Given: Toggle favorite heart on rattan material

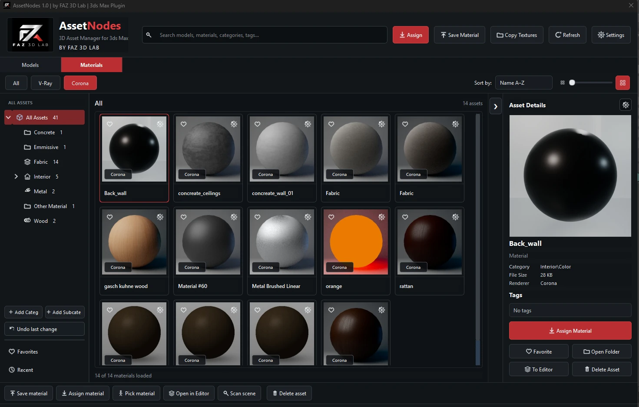Looking at the screenshot, I should coord(405,217).
